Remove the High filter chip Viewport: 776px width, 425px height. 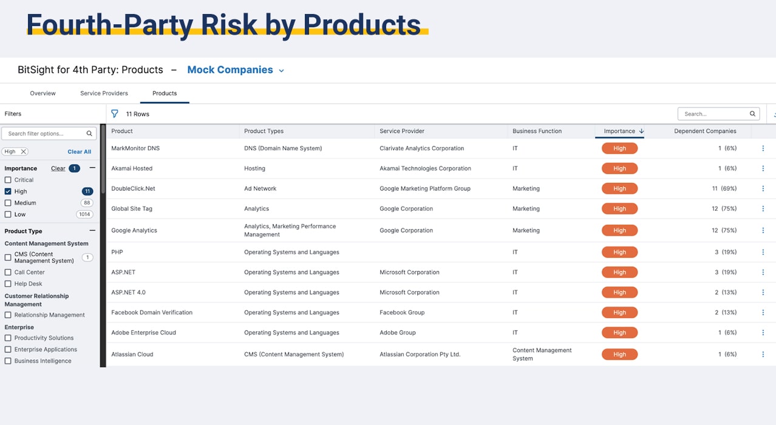[24, 152]
